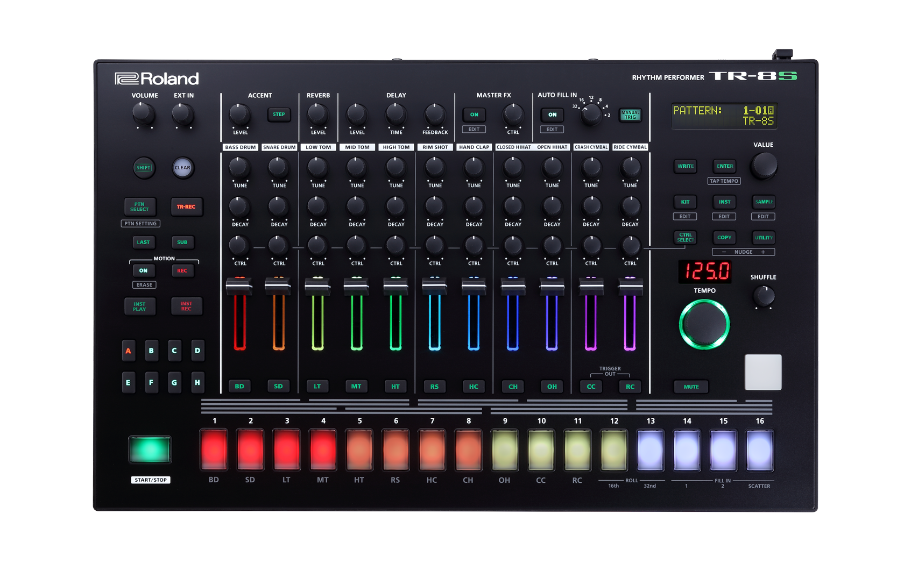Click the DELAY FEEDBACK knob
The width and height of the screenshot is (904, 571).
435,115
